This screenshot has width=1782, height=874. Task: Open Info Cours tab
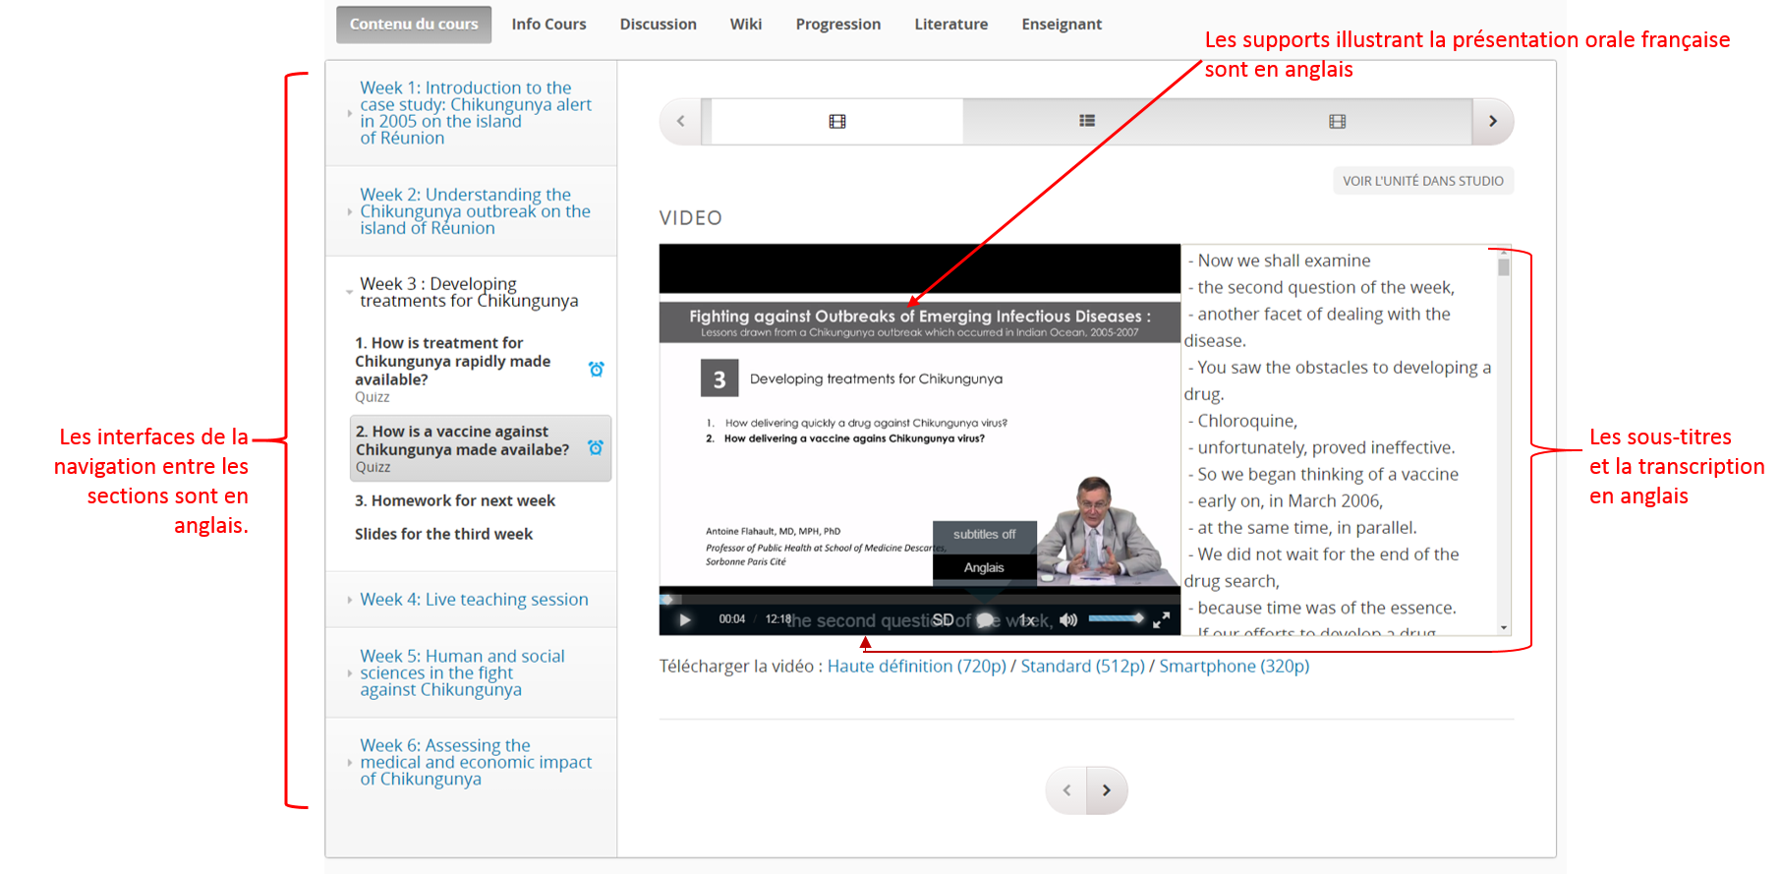(548, 25)
